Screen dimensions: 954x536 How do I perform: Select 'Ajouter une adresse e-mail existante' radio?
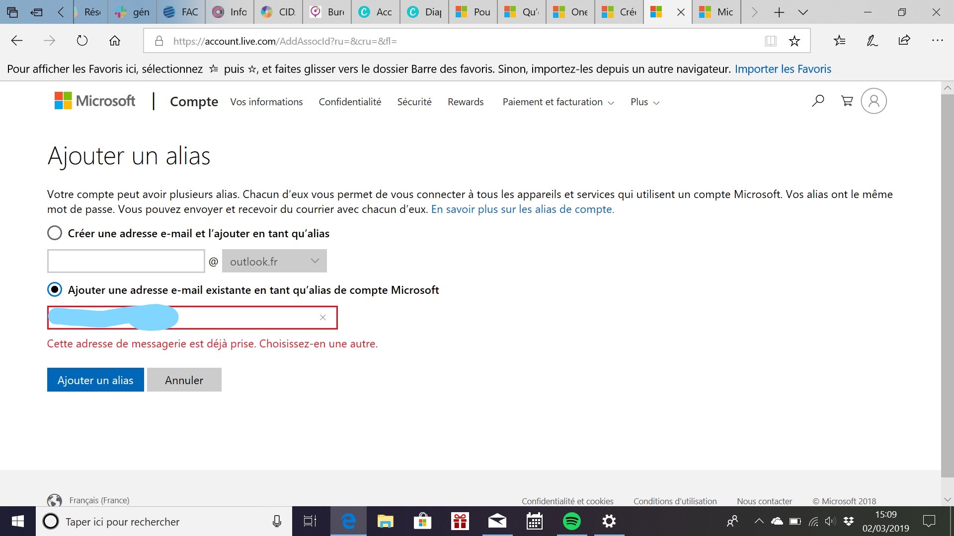55,289
